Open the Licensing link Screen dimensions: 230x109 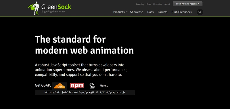pos(158,4)
